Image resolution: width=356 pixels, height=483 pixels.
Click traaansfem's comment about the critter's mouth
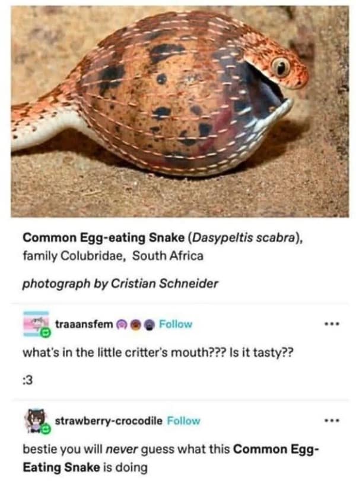click(158, 353)
